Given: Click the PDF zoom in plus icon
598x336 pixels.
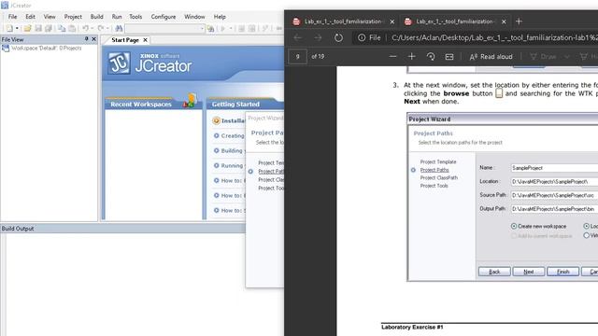Looking at the screenshot, I should click(x=411, y=57).
